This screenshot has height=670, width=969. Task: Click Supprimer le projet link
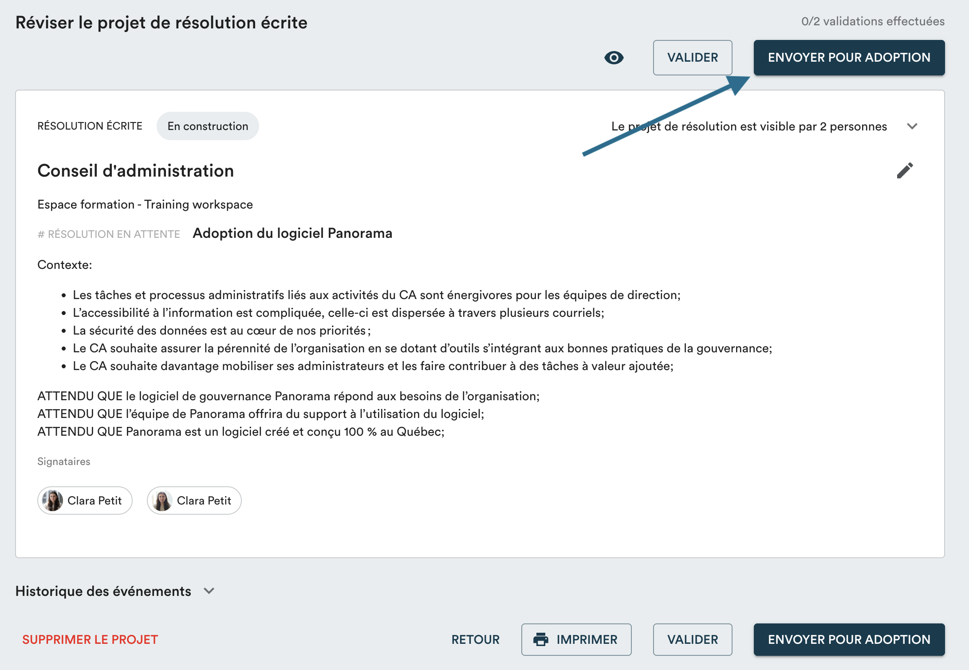pos(90,639)
